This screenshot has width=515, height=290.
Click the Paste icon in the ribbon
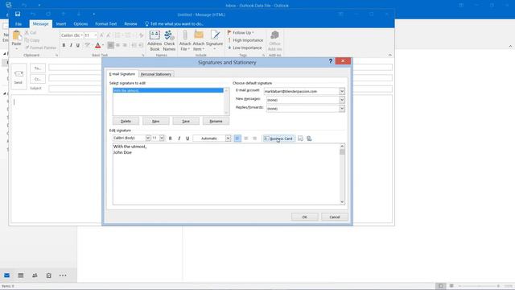[x=16, y=35]
